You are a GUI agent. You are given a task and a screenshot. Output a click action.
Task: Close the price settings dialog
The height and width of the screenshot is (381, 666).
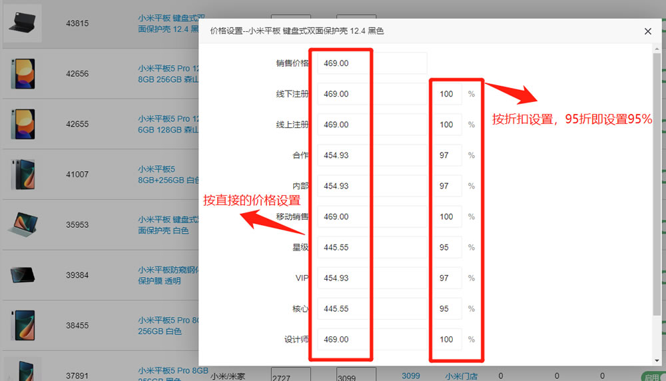coord(647,31)
